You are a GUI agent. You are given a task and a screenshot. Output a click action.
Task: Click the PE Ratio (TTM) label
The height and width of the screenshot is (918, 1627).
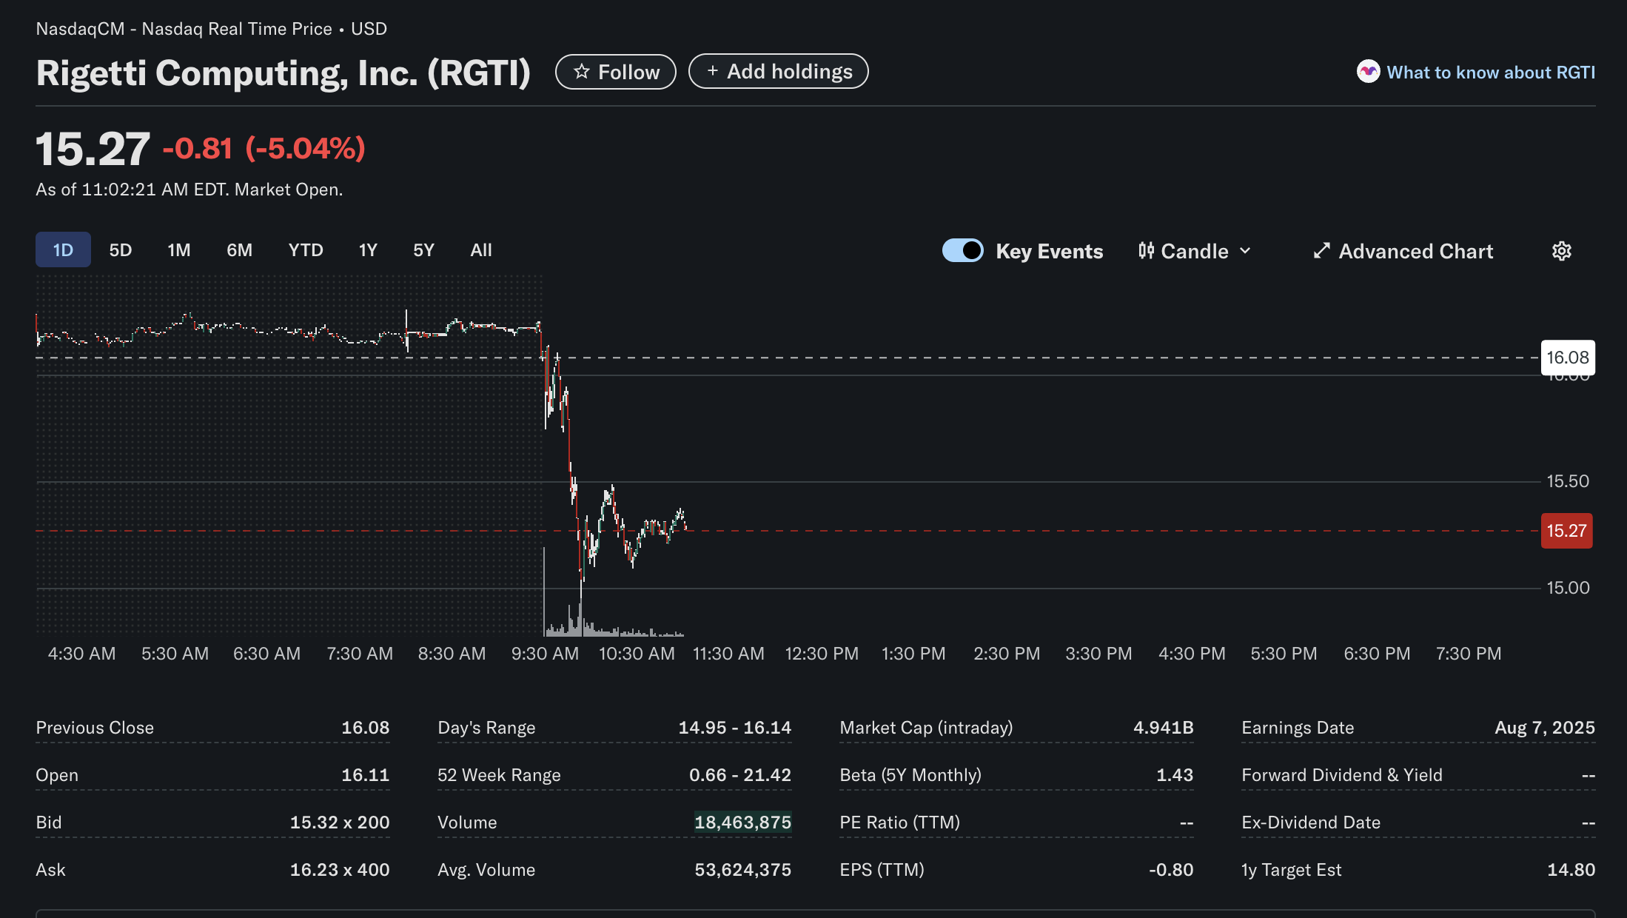point(899,822)
